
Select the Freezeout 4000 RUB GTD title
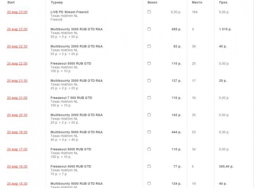[x=71, y=166]
